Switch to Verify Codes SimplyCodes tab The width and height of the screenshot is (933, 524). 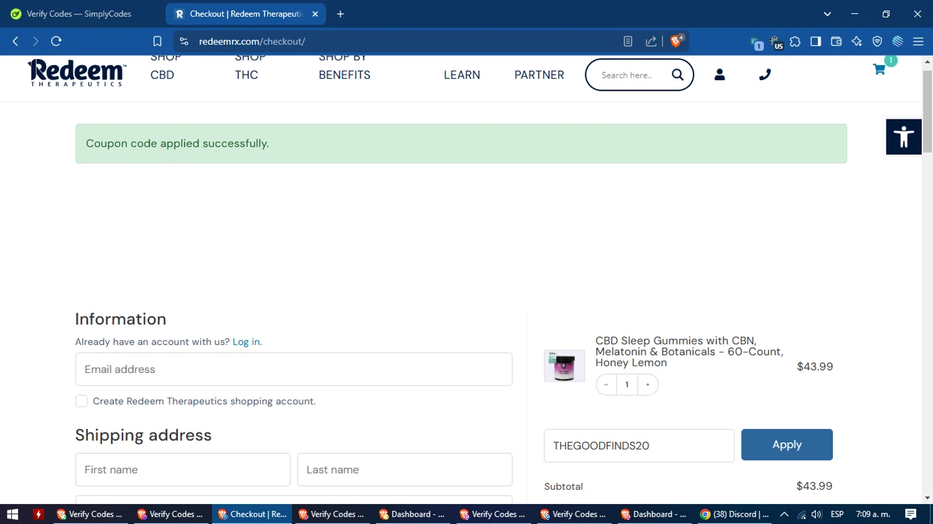tap(79, 14)
